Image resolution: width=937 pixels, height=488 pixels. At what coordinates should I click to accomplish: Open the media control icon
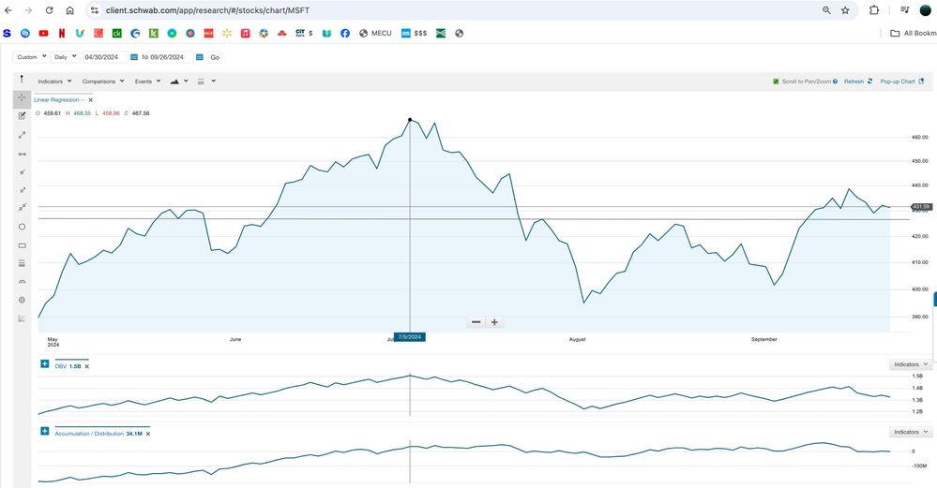point(905,10)
